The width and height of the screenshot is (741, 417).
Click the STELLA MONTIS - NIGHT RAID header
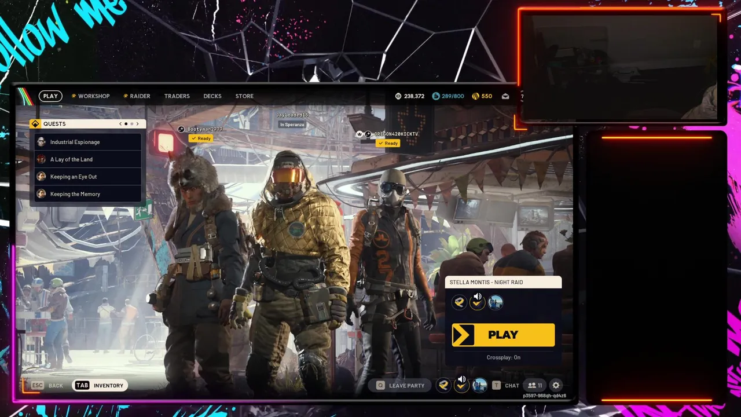[x=503, y=282]
